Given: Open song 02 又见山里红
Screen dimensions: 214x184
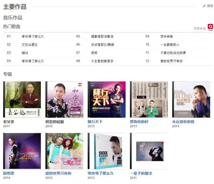Looking at the screenshot, I should click(29, 45).
